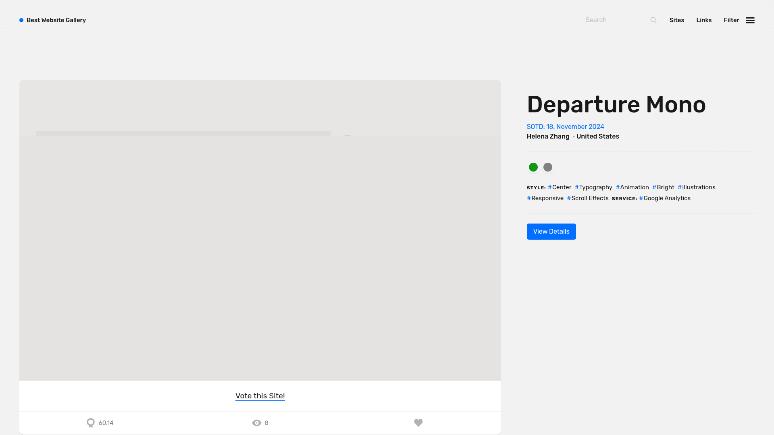Click blue dot beside Best Website Gallery
Screen dimensions: 774x435
21,20
